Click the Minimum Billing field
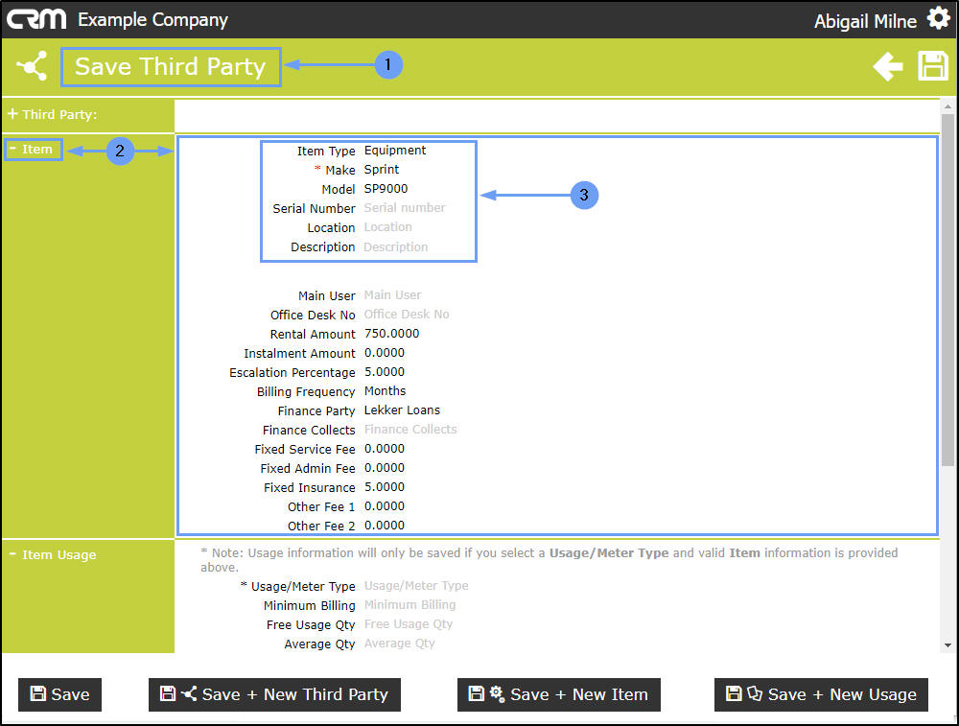Image resolution: width=959 pixels, height=726 pixels. pos(409,605)
